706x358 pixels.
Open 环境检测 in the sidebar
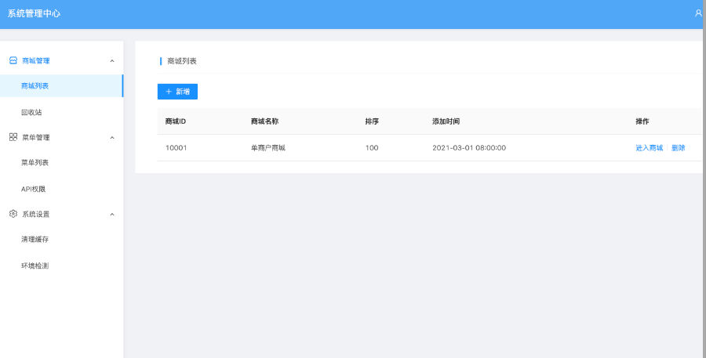point(35,266)
